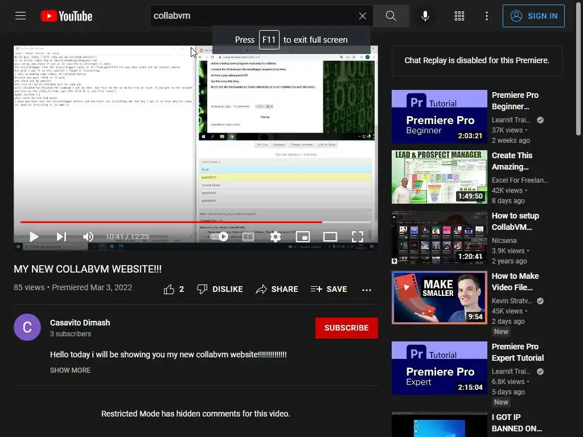Toggle the autoplay switch
The width and height of the screenshot is (583, 437).
coord(219,237)
